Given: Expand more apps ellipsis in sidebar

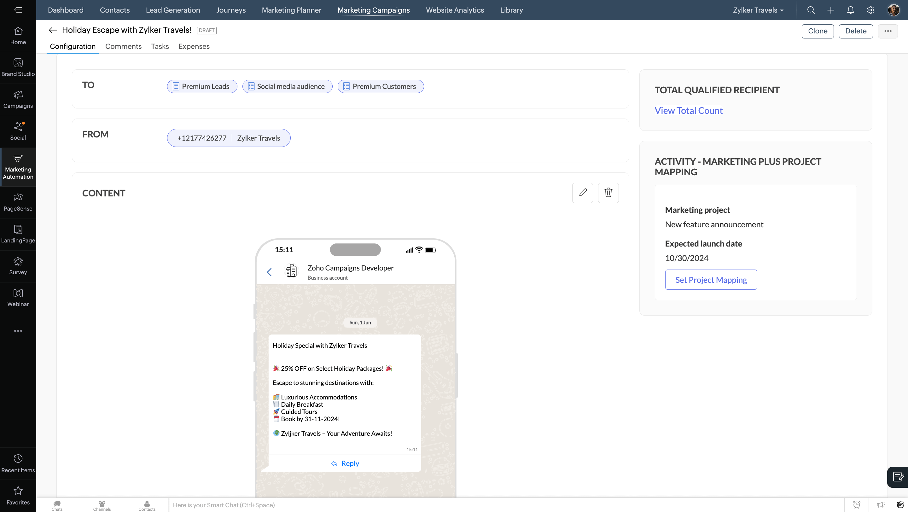Looking at the screenshot, I should [18, 331].
